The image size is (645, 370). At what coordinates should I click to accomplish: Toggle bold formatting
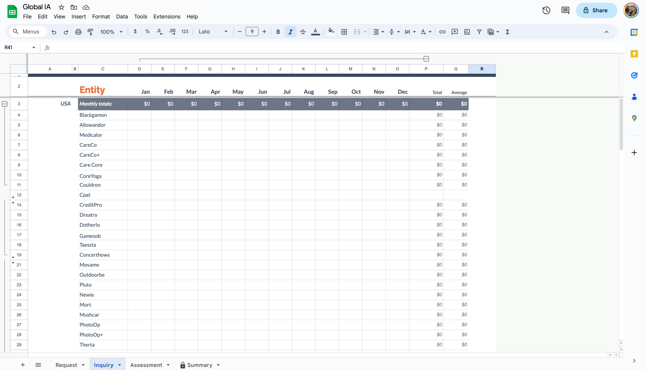click(278, 32)
